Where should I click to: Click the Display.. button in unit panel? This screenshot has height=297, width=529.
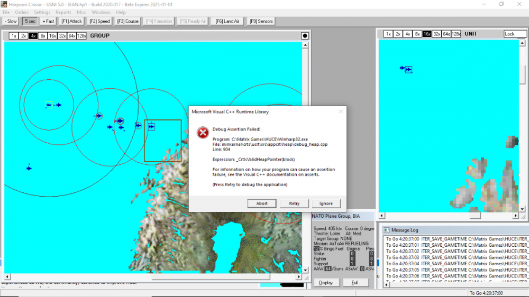click(x=326, y=283)
